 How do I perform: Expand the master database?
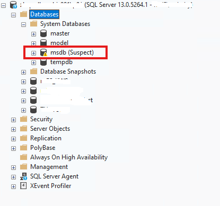(33, 34)
